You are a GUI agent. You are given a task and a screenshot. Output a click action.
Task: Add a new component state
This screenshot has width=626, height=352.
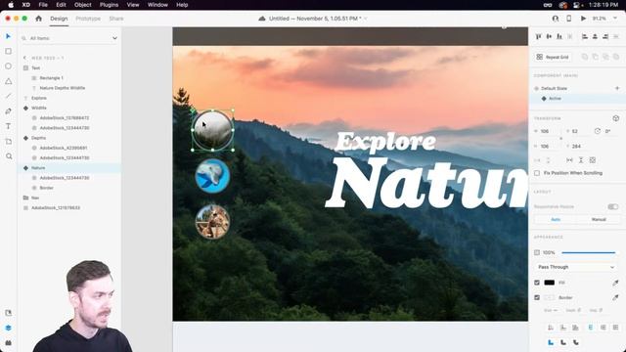[617, 88]
